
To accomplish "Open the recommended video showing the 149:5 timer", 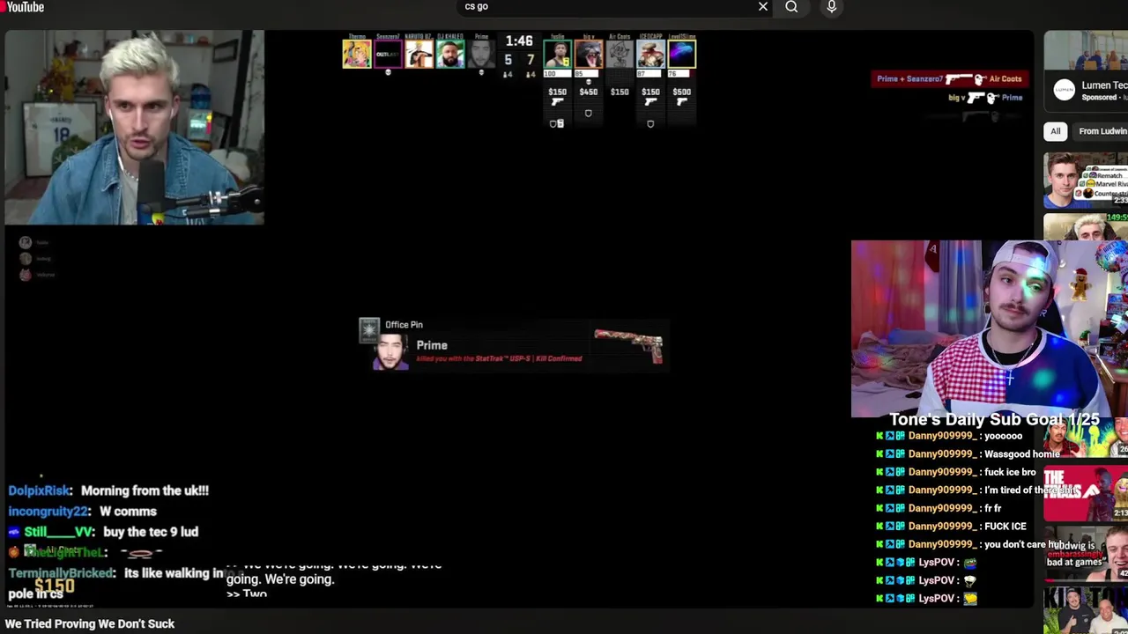I will coord(1086,226).
